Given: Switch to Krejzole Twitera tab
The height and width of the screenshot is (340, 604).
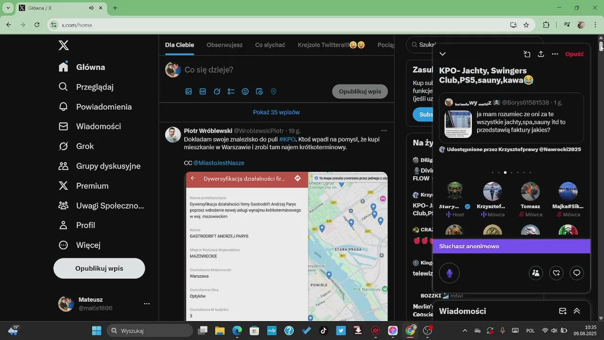Looking at the screenshot, I should pyautogui.click(x=331, y=45).
